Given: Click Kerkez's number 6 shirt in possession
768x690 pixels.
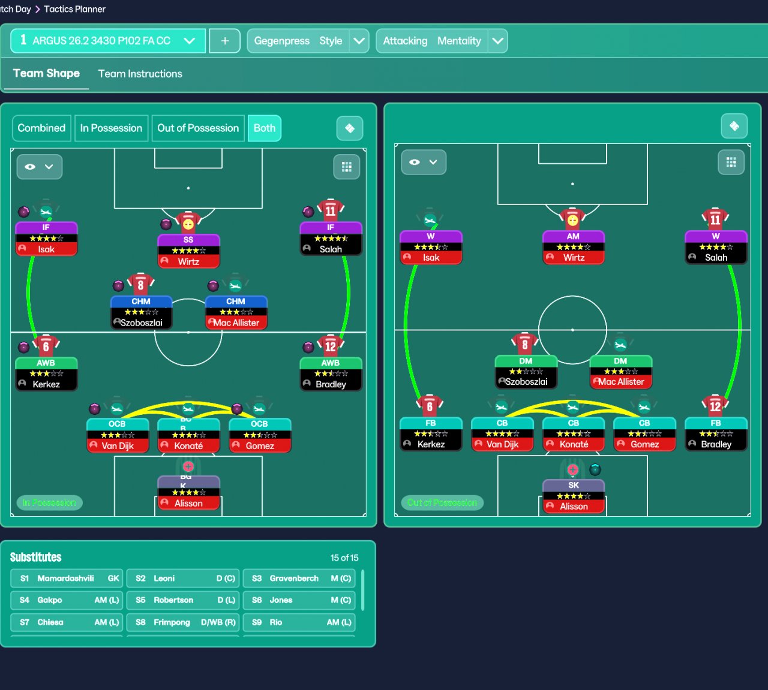Looking at the screenshot, I should [x=46, y=346].
